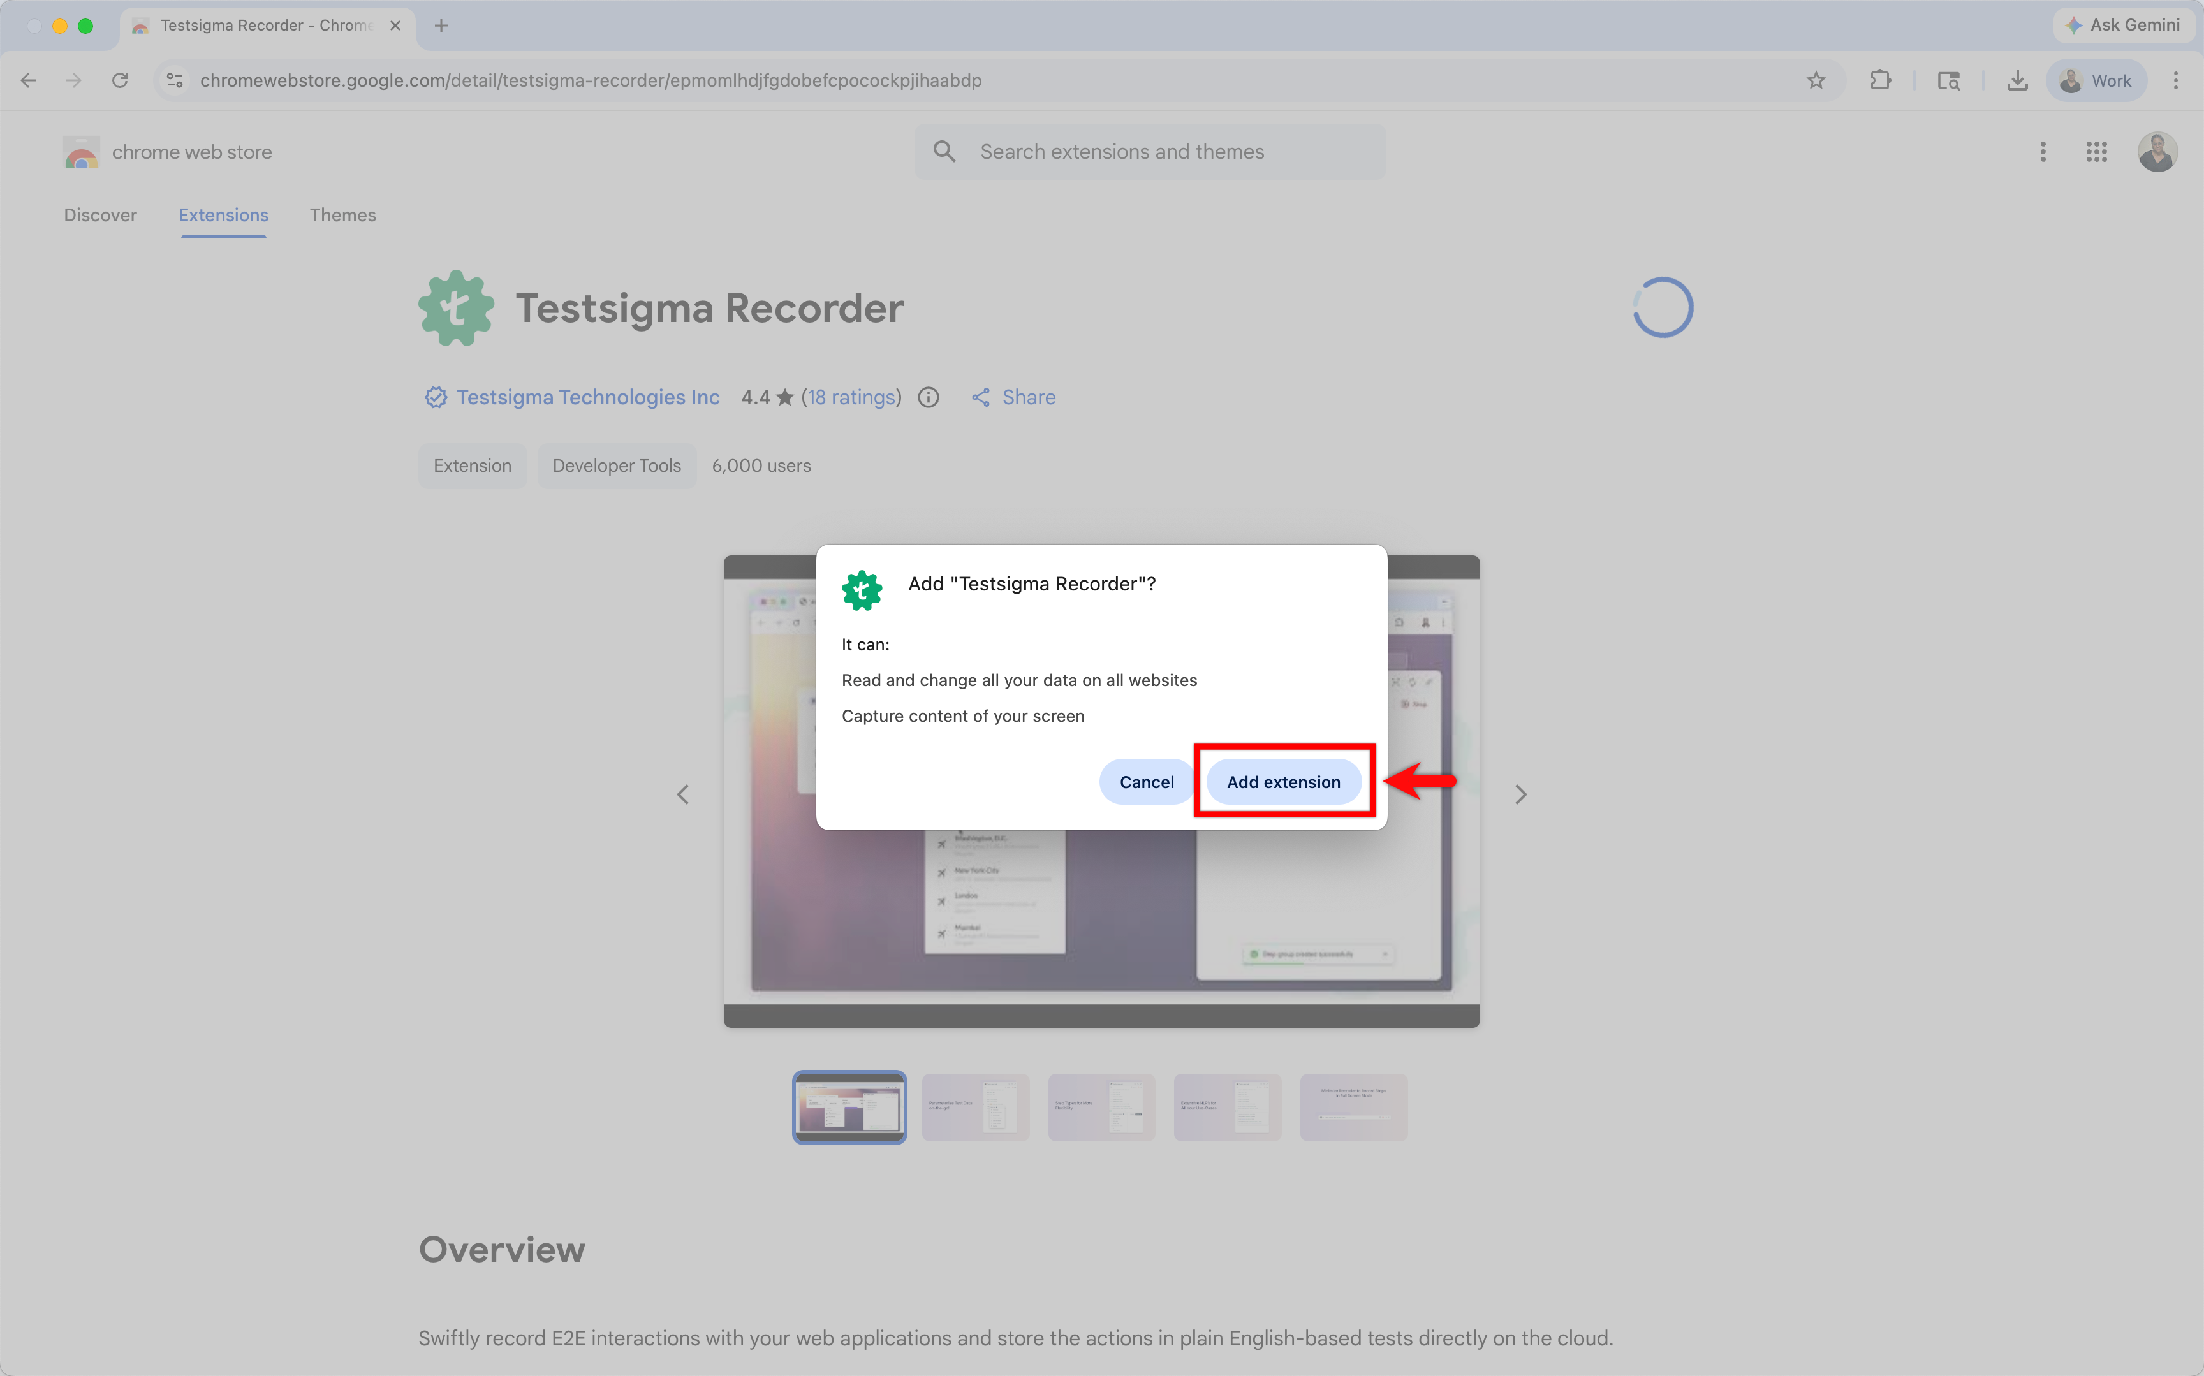This screenshot has width=2204, height=1376.
Task: Open the Chrome three-dot menu
Action: coord(2176,80)
